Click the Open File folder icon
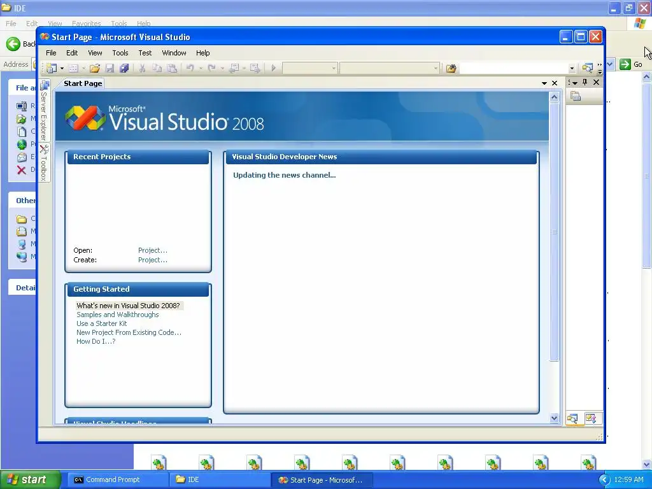This screenshot has height=489, width=652. 95,68
